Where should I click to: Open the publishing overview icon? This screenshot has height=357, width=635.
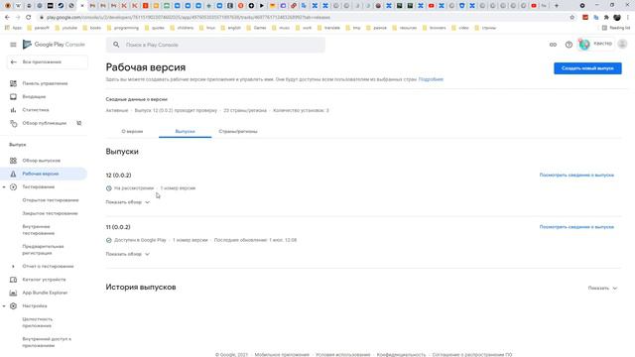click(13, 123)
